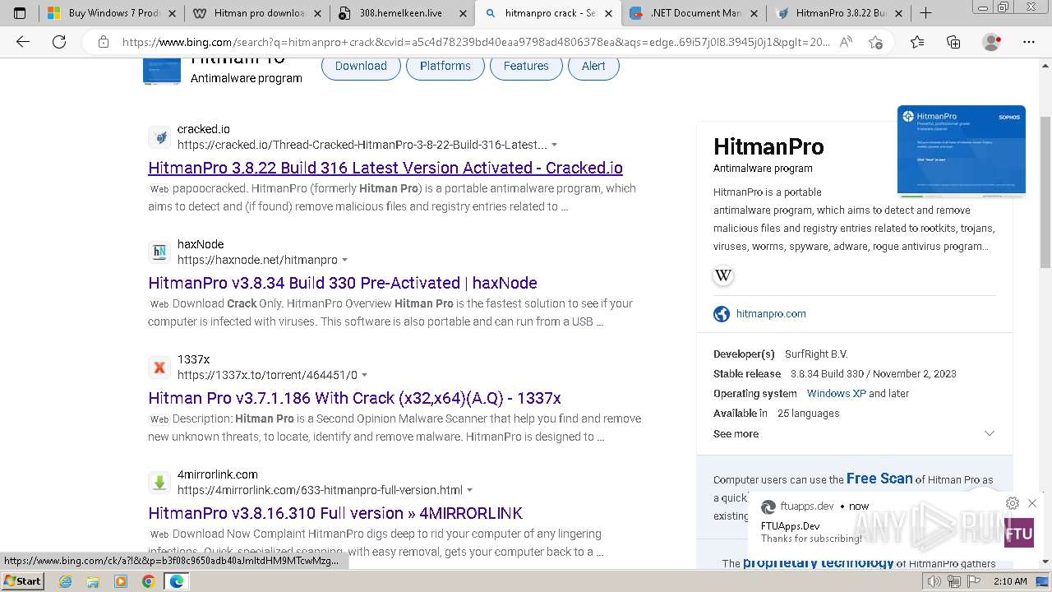Open the network tray icon
The width and height of the screenshot is (1052, 592).
pos(954,581)
